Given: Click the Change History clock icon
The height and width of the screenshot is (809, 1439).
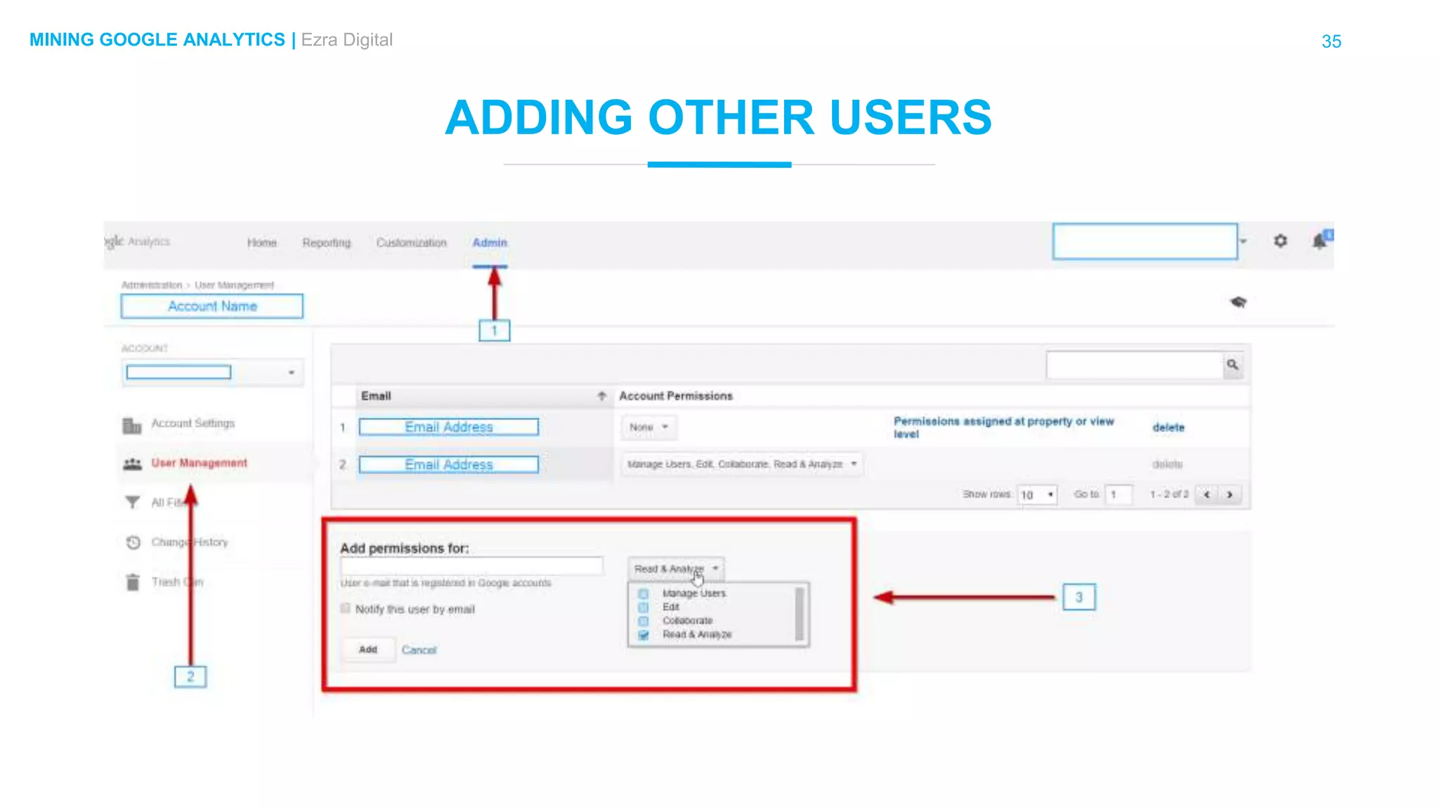Looking at the screenshot, I should coord(133,542).
